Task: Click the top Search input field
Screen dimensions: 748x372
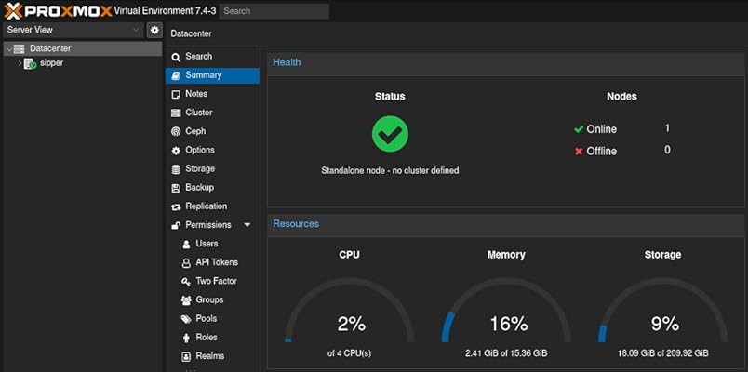Action: click(x=274, y=11)
